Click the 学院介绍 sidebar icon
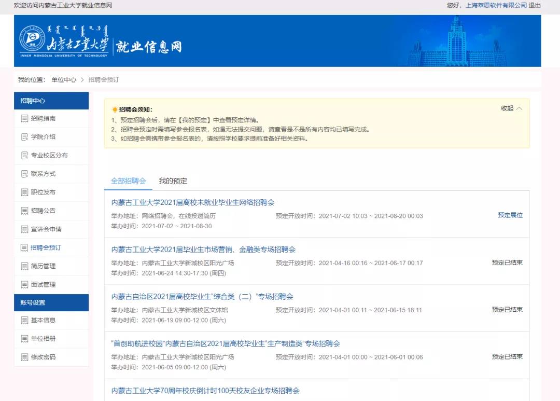This screenshot has height=401, width=560. click(x=24, y=137)
